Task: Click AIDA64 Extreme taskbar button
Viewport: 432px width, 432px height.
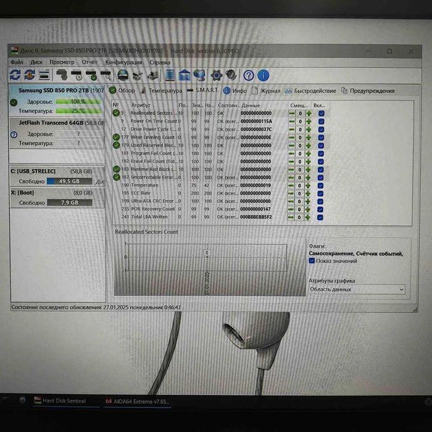Action: point(137,401)
